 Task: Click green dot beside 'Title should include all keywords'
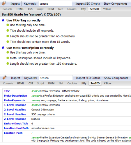coord(8,30)
